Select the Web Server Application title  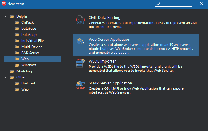point(109,40)
